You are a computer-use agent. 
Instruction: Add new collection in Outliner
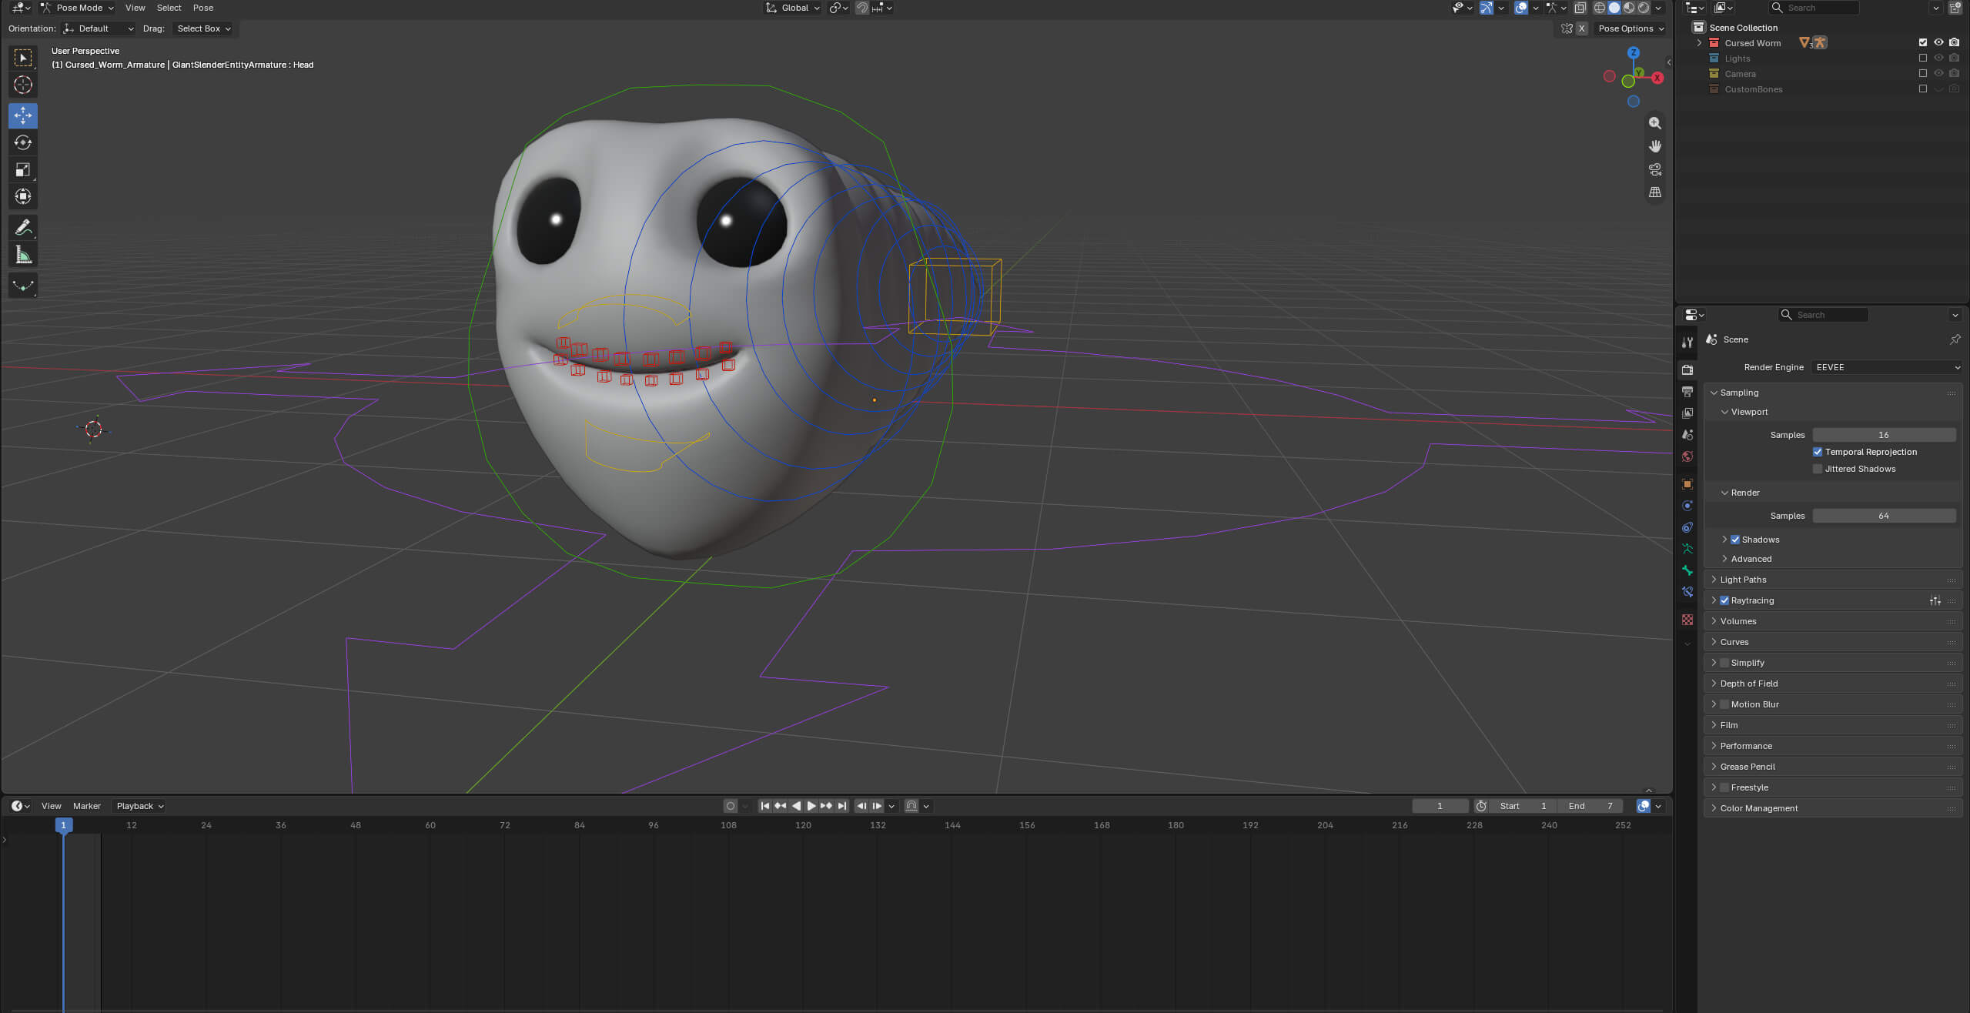tap(1955, 8)
